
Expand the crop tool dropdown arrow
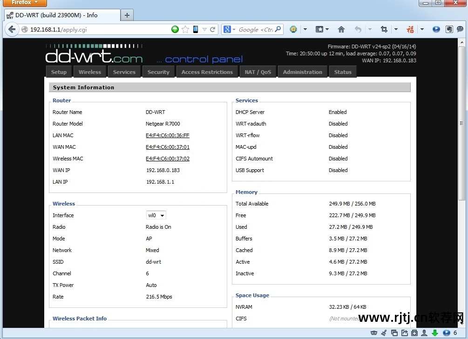tap(396, 29)
